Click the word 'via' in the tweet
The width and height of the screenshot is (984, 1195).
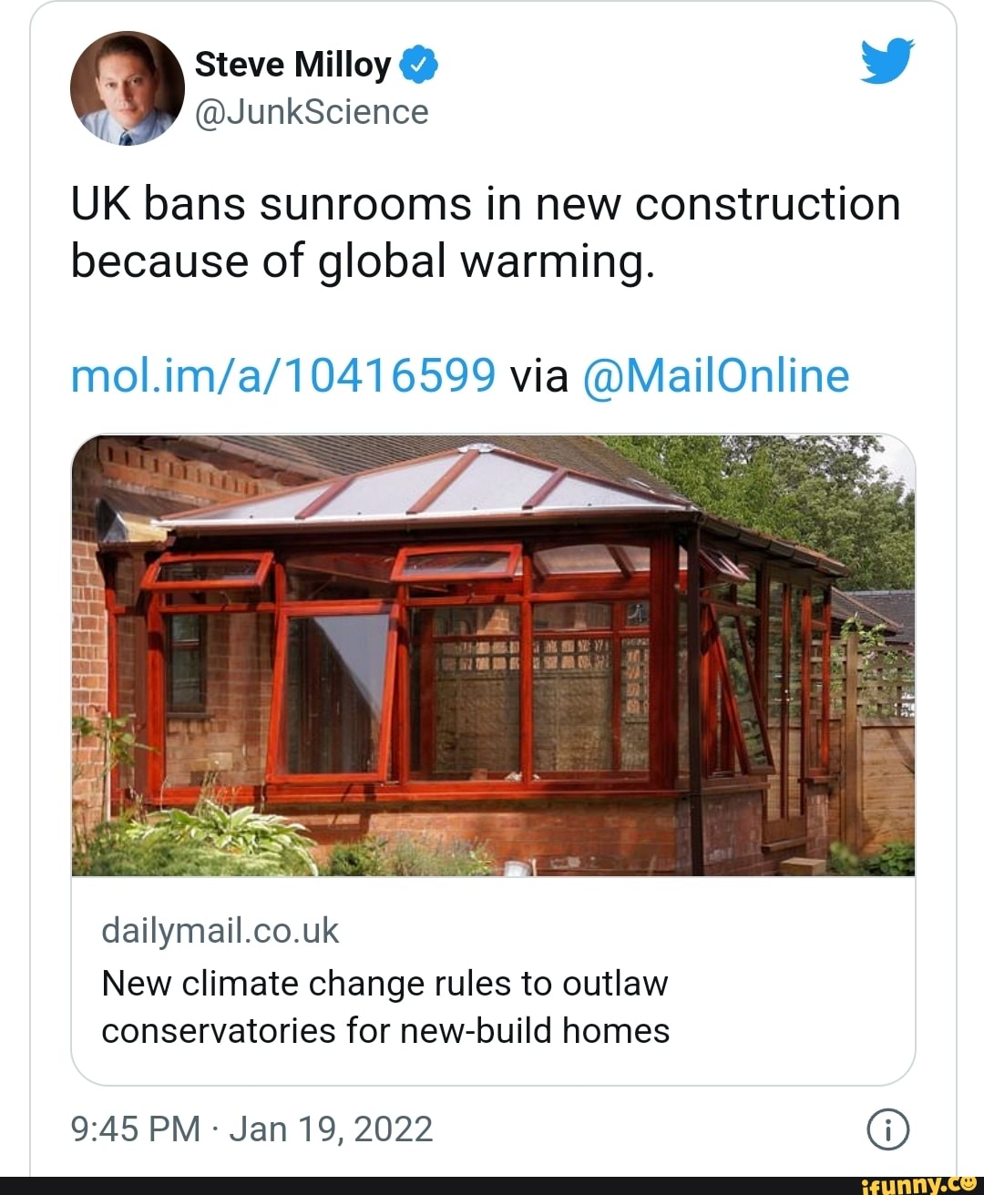click(539, 375)
